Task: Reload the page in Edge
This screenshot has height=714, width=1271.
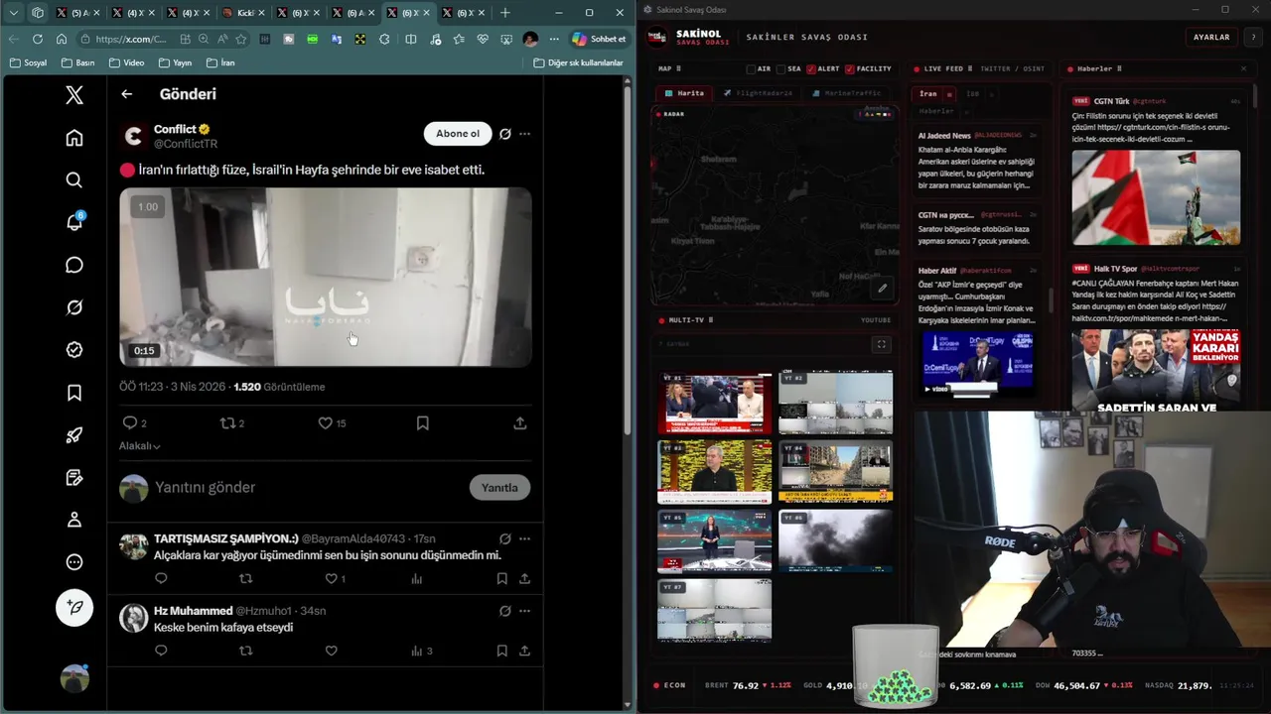Action: [x=38, y=39]
